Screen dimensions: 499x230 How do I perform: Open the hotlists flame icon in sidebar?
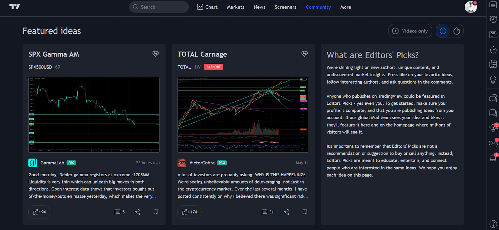(x=493, y=50)
